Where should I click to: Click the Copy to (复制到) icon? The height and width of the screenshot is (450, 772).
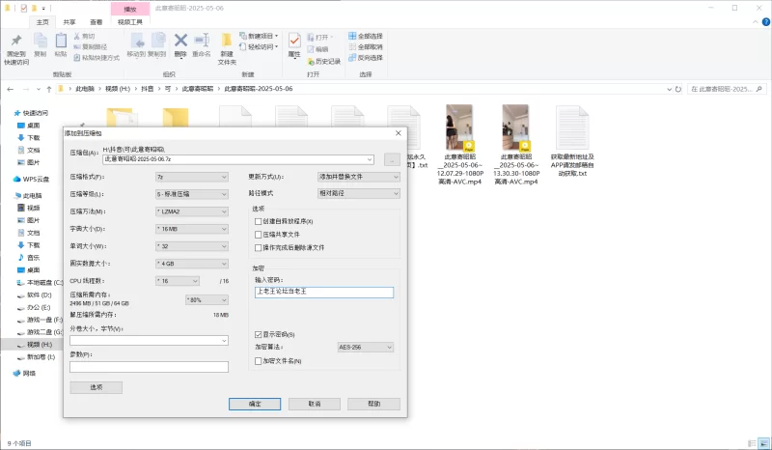click(157, 41)
